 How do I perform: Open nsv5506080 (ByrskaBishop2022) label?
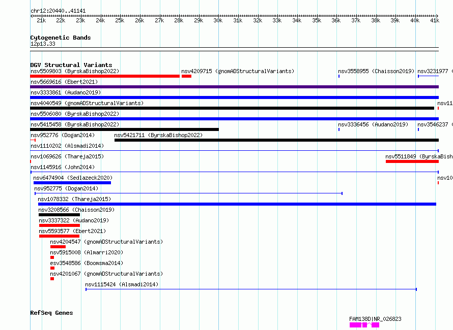[x=75, y=114]
